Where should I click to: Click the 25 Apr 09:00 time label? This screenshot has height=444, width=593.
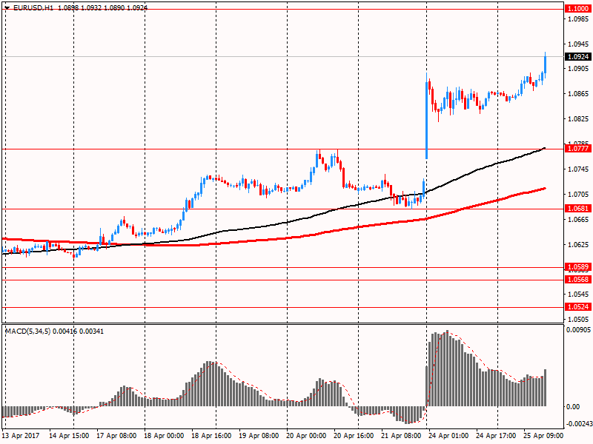point(543,436)
